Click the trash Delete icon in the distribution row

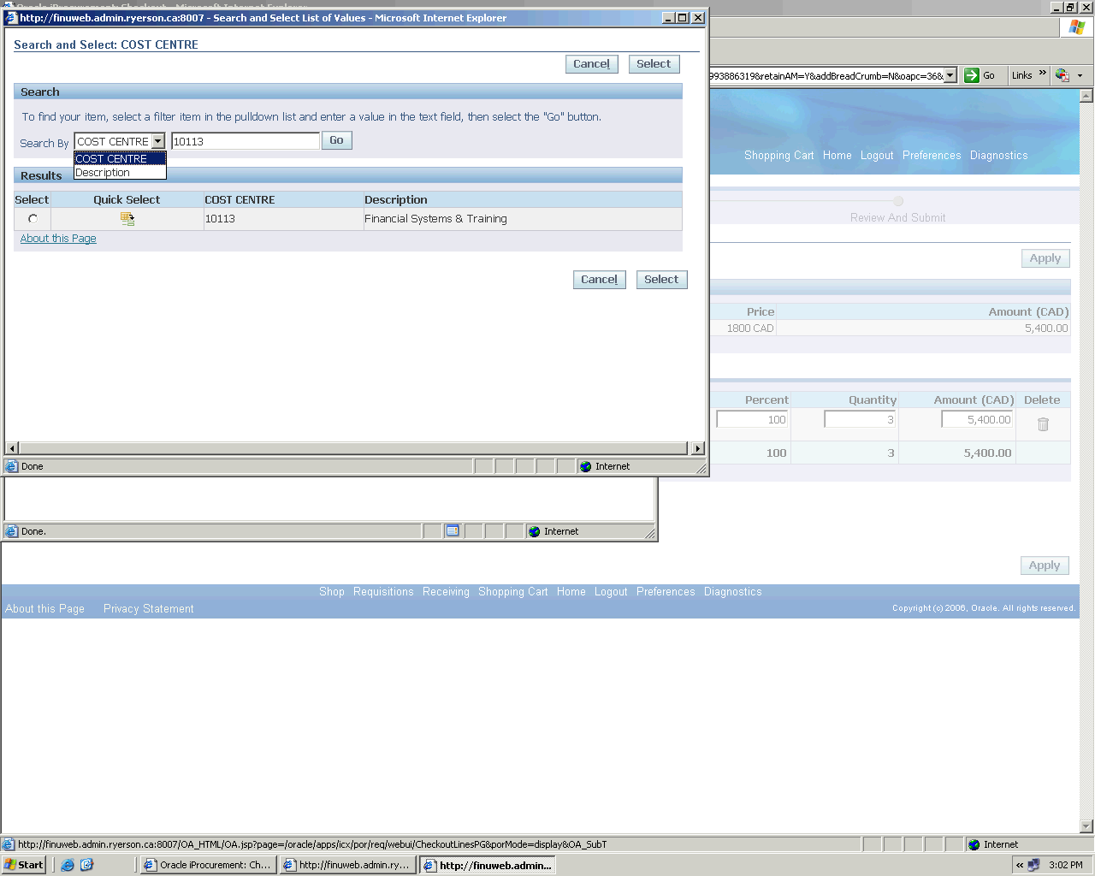[1043, 424]
